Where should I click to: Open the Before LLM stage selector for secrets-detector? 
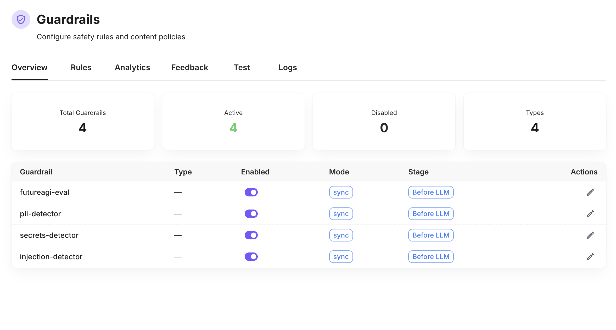click(x=430, y=235)
